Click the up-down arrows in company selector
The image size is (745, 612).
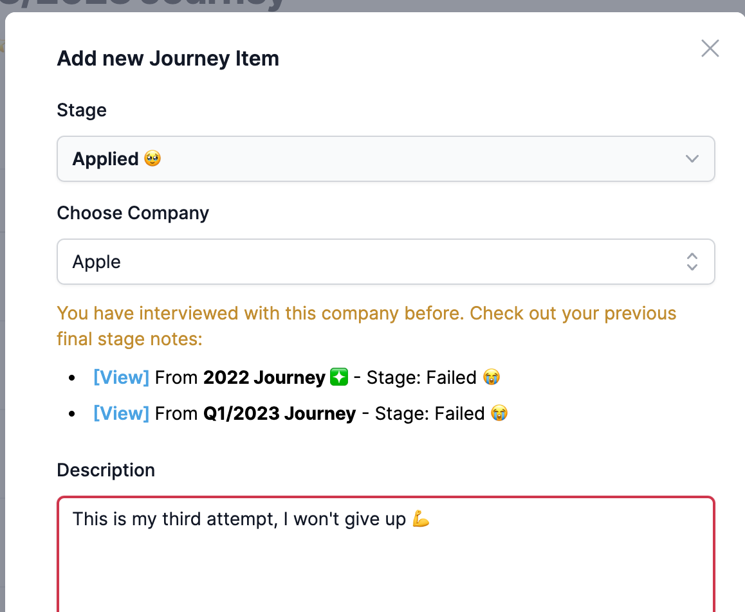[692, 262]
